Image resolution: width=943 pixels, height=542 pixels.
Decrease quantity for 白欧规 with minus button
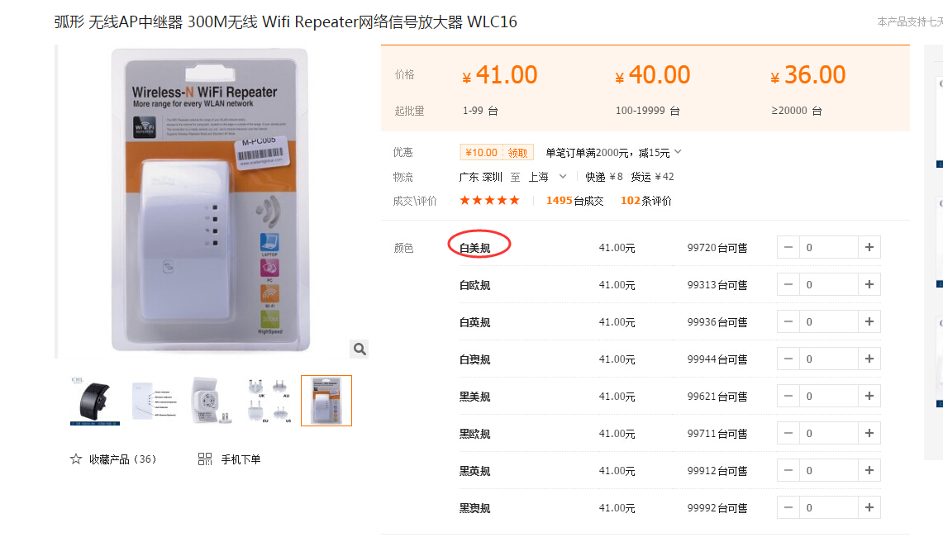tap(788, 284)
